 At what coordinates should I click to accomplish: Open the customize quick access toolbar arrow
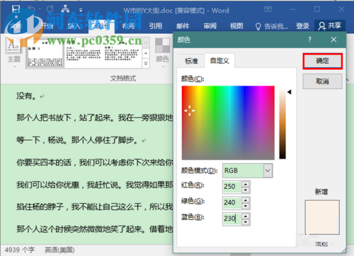pos(81,10)
